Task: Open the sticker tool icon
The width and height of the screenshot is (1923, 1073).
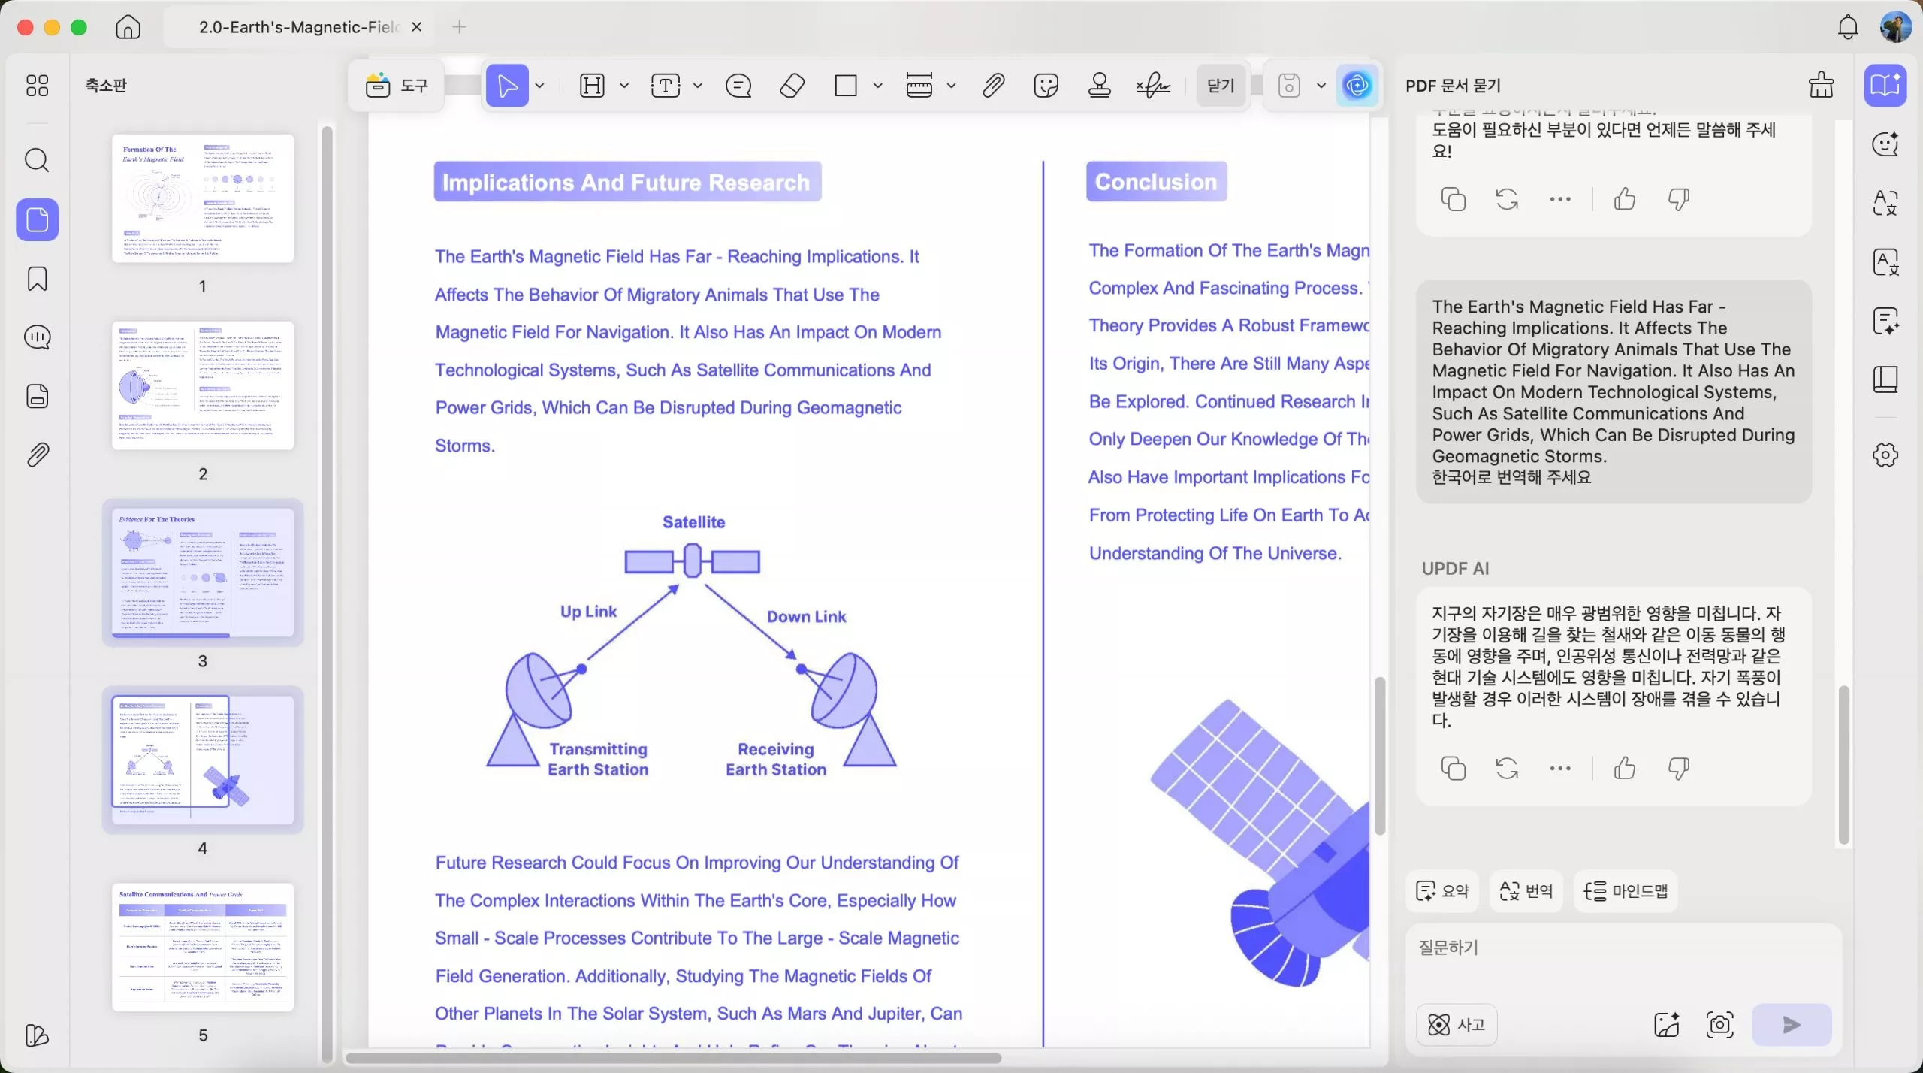Action: (1046, 86)
